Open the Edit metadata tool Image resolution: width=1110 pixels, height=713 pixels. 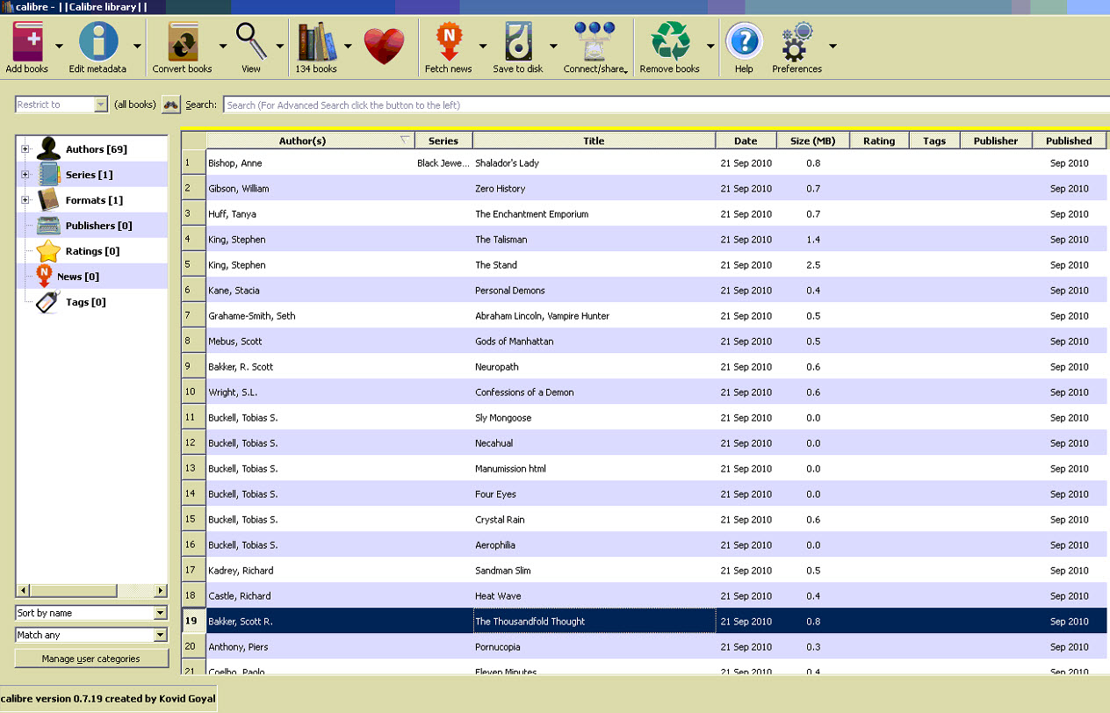tap(98, 41)
